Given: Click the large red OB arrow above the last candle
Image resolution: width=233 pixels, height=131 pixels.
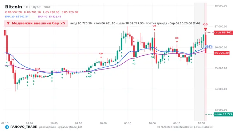Looking at the screenshot, I should [205, 29].
